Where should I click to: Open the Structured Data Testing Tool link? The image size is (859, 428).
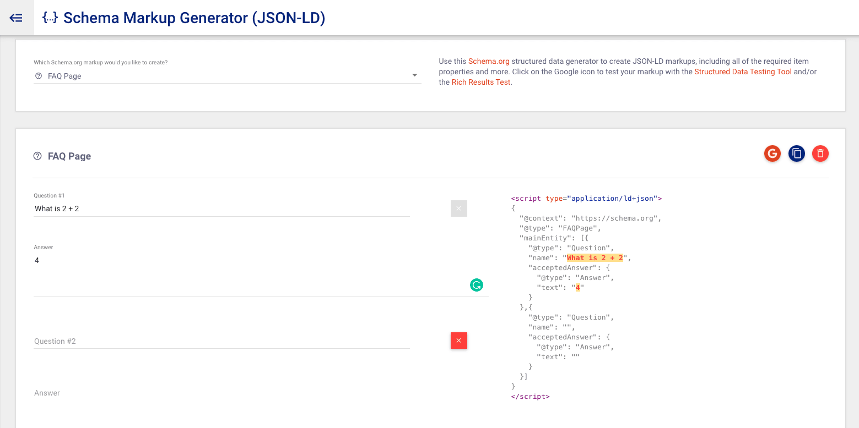coord(743,72)
